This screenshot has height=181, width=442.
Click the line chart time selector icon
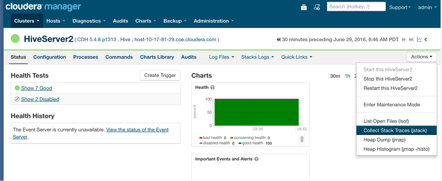click(x=419, y=40)
